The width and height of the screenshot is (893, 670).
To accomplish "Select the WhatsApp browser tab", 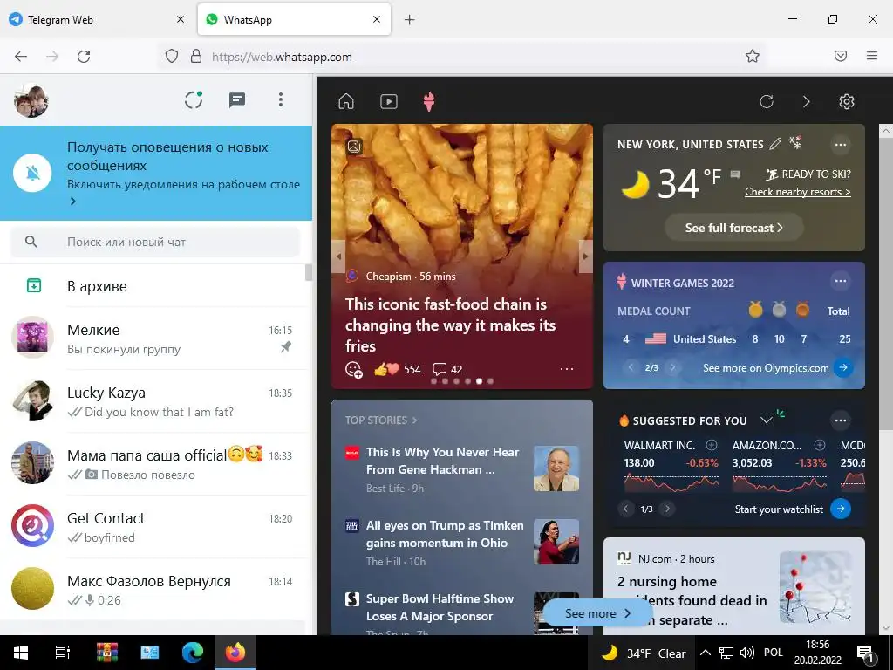I will tap(294, 19).
